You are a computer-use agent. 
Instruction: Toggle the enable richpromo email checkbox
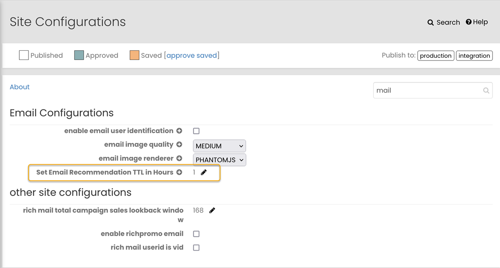pos(196,234)
